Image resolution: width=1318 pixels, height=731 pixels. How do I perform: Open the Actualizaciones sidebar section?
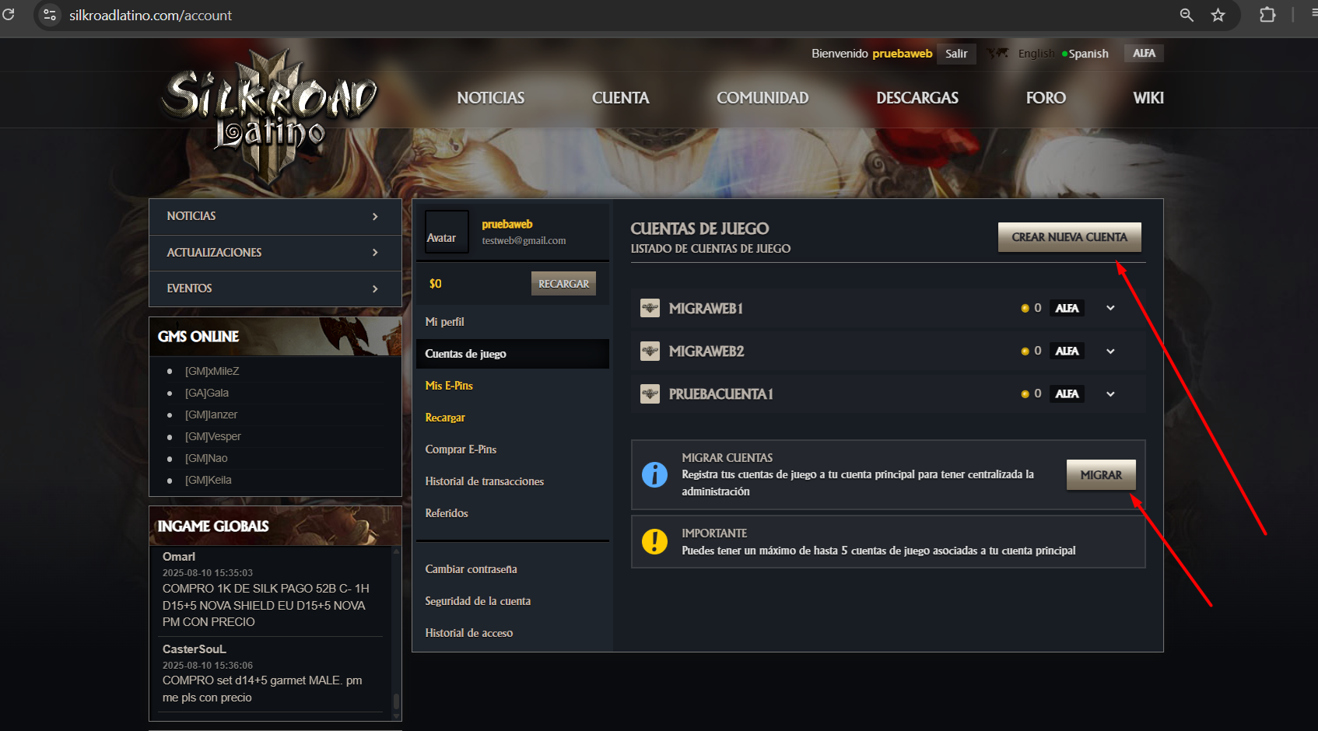[275, 253]
